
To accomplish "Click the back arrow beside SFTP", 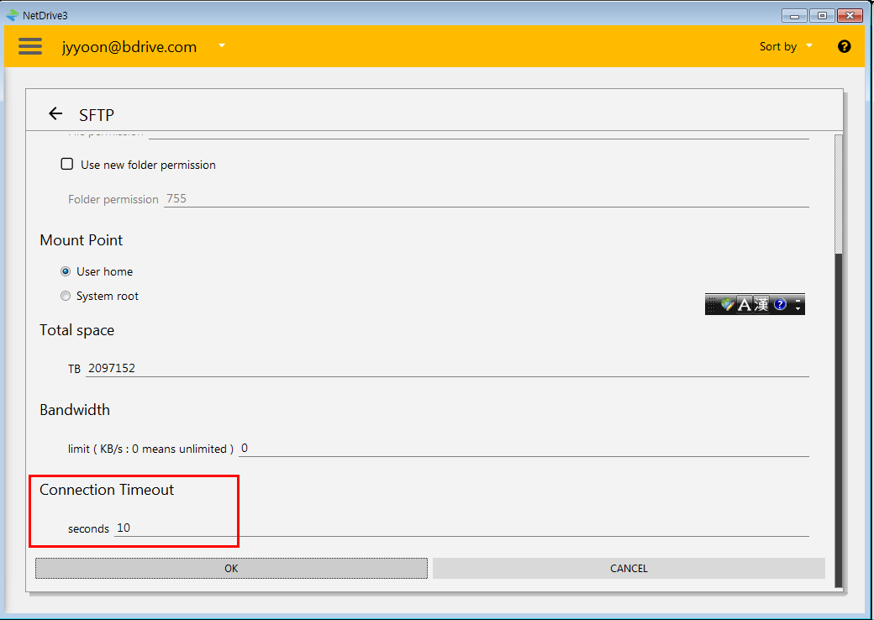I will coord(55,113).
